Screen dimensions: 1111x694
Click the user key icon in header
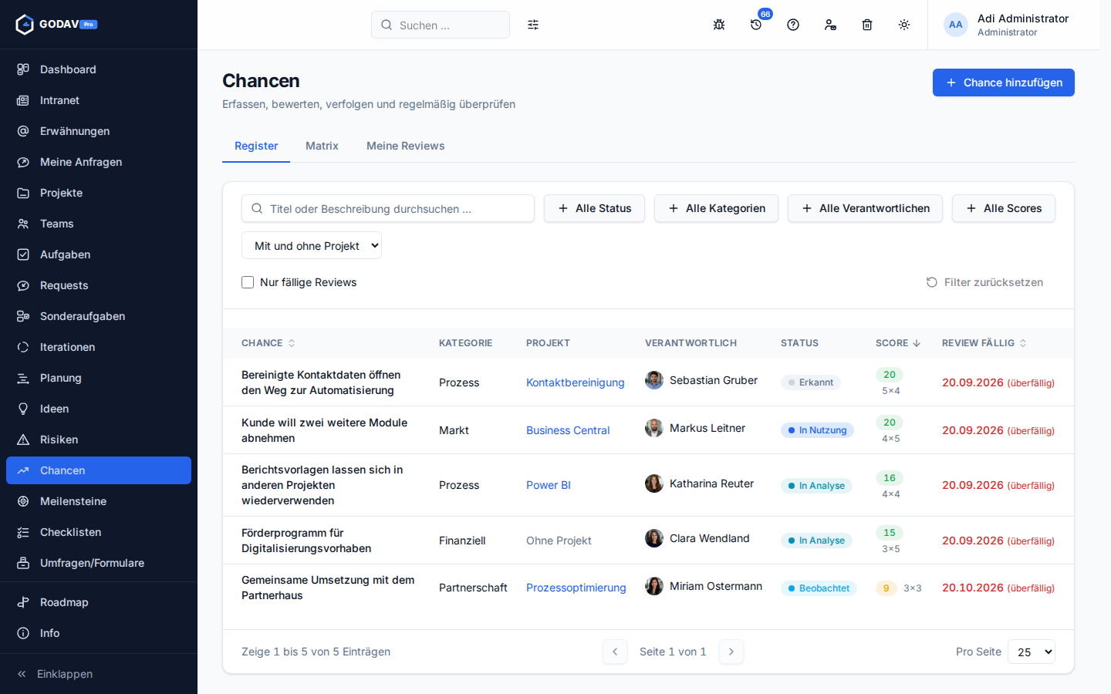(830, 25)
